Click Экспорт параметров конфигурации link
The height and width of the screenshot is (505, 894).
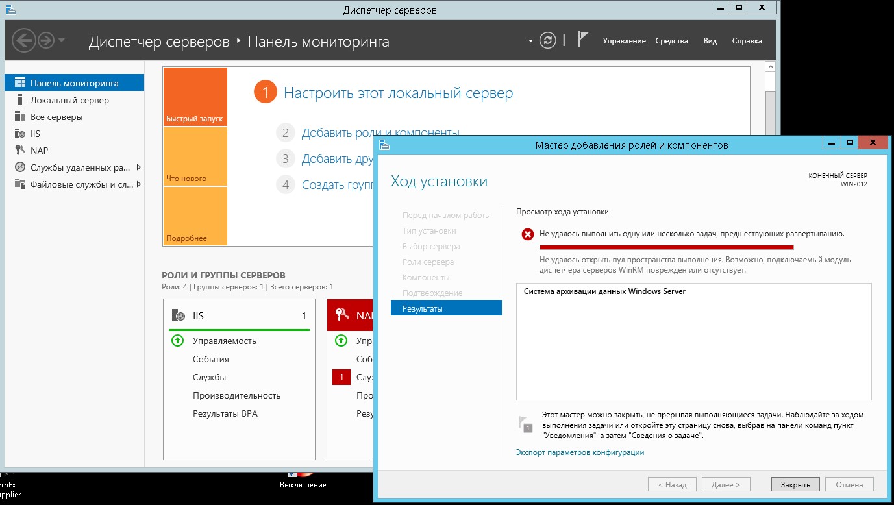(x=580, y=452)
